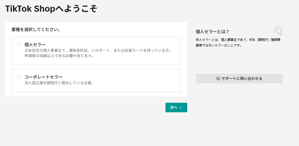Click the 個人セラーとは？ heading
Screen dimensions: 299x146
tap(212, 32)
